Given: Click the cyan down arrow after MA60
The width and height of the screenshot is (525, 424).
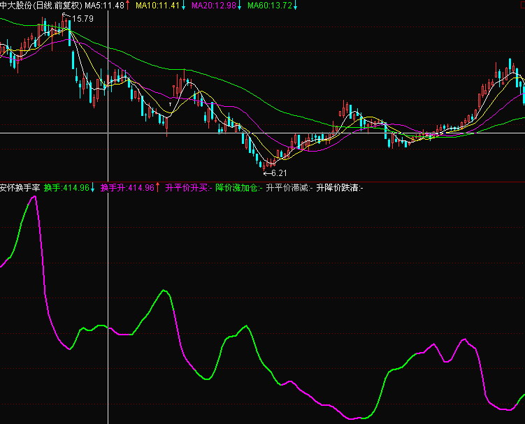Looking at the screenshot, I should click(295, 6).
